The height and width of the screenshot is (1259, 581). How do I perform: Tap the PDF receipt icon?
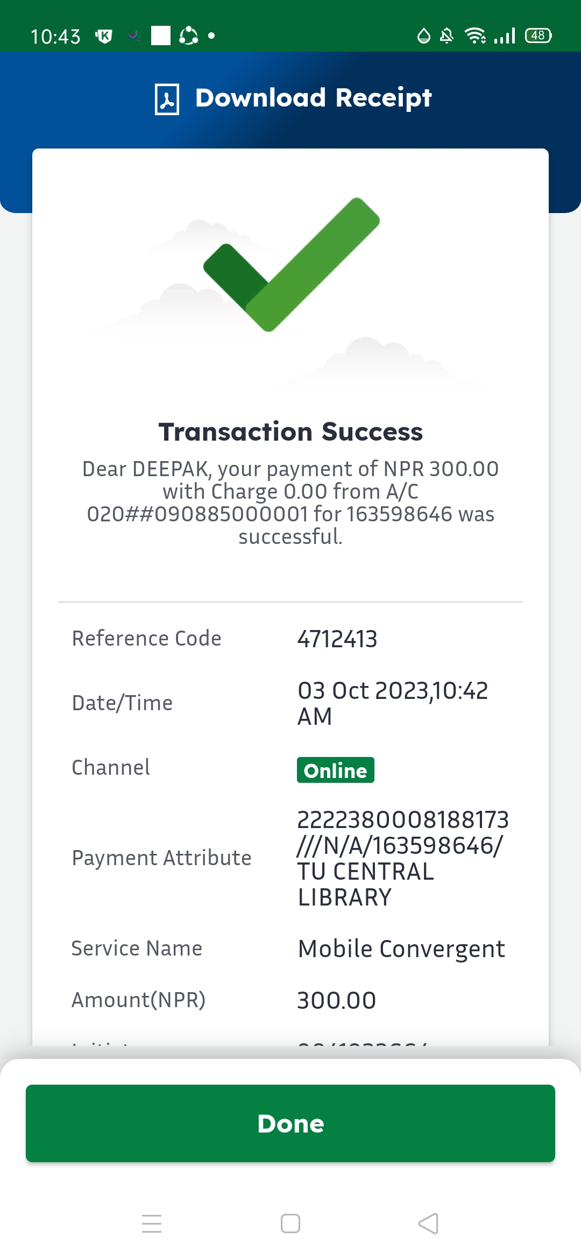point(167,99)
